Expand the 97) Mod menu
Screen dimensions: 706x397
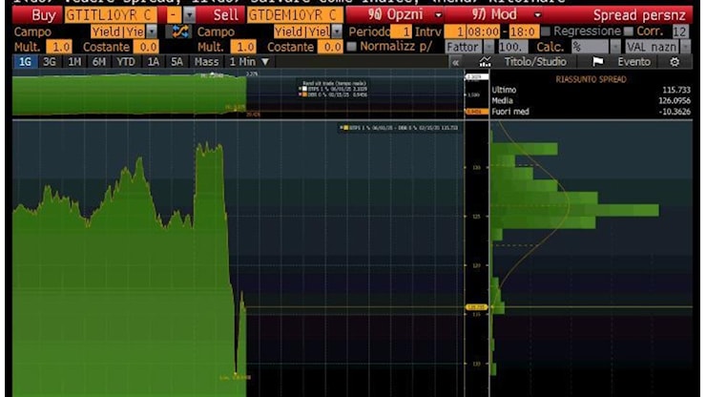537,15
